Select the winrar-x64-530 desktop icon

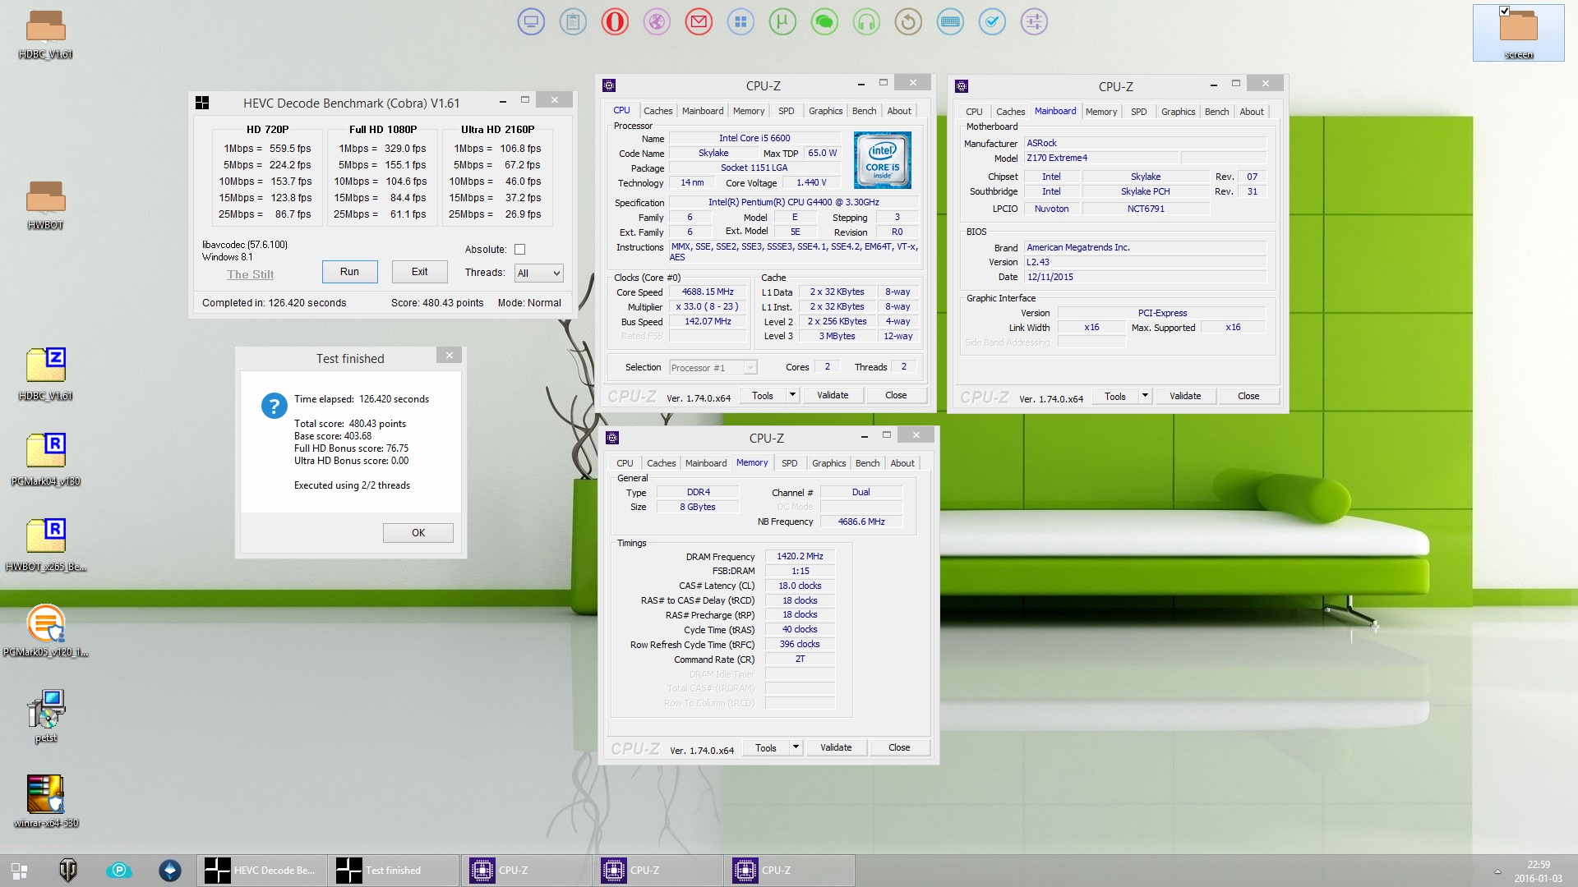click(x=45, y=802)
